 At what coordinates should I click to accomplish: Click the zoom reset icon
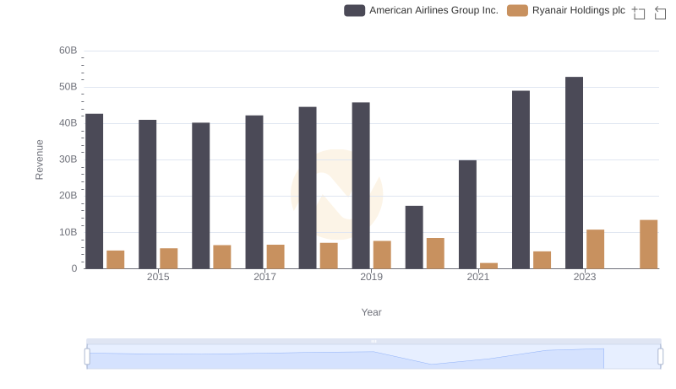click(661, 13)
